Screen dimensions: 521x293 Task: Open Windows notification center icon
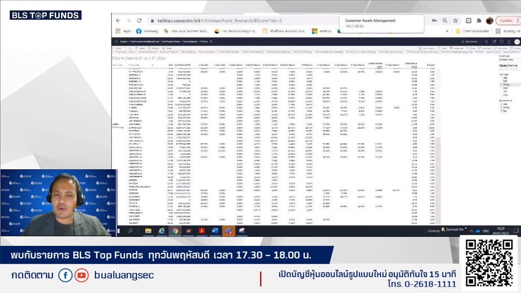pyautogui.click(x=516, y=231)
